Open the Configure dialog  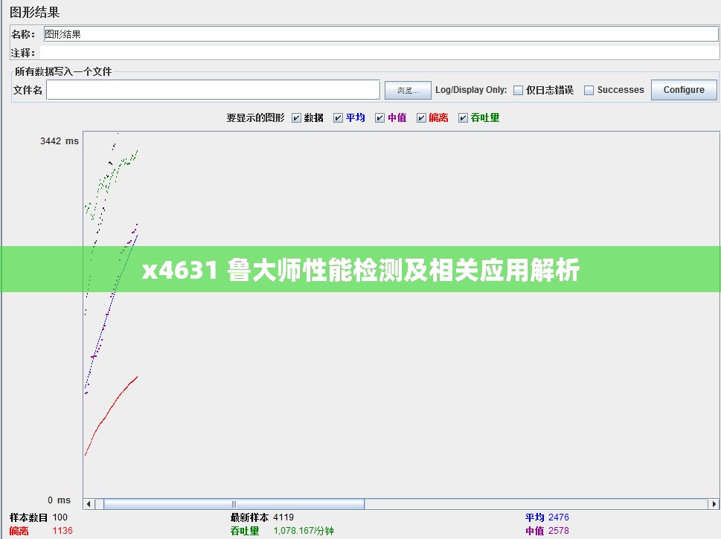tap(683, 89)
